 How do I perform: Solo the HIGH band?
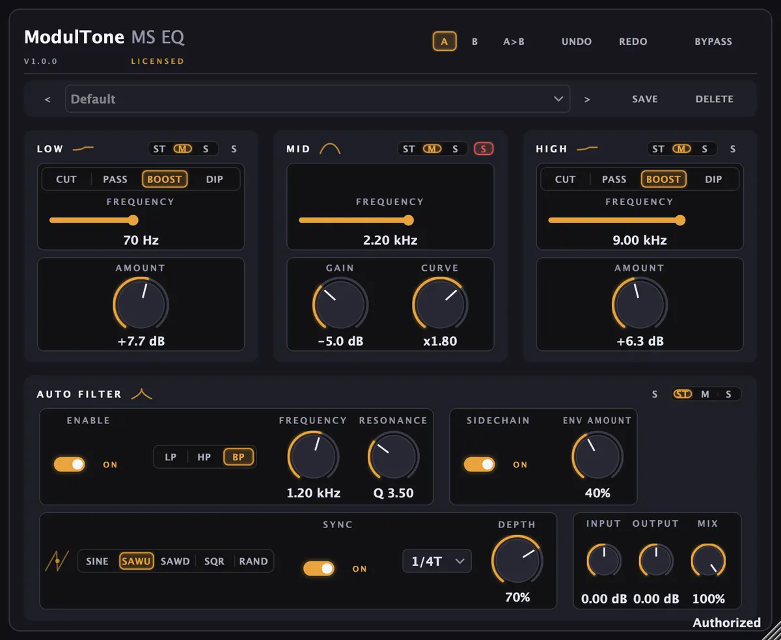coord(733,149)
